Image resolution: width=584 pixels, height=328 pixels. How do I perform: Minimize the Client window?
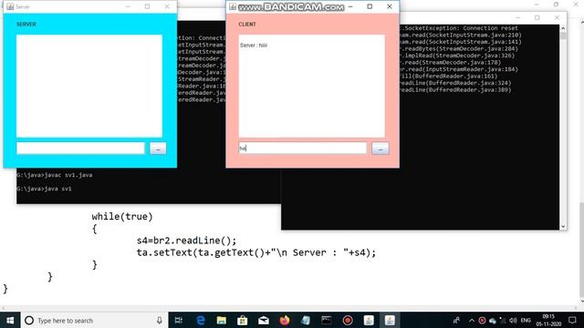point(350,6)
